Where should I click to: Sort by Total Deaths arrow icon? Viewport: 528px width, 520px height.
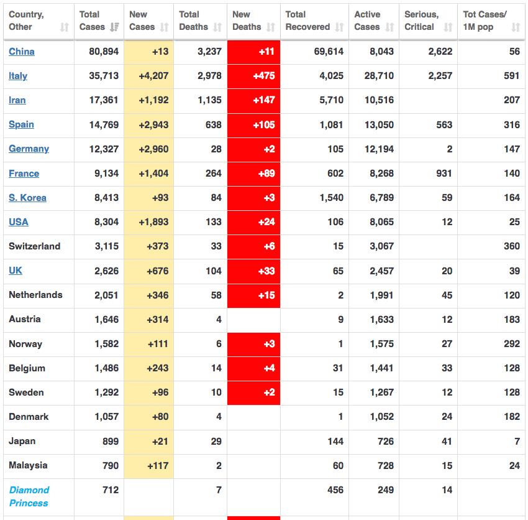pos(217,27)
